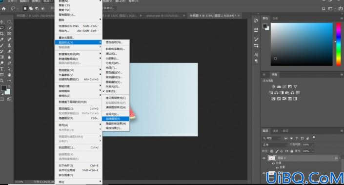Open the search magnifier icon at top right
Screen dimensions: 344x185
click(x=324, y=9)
